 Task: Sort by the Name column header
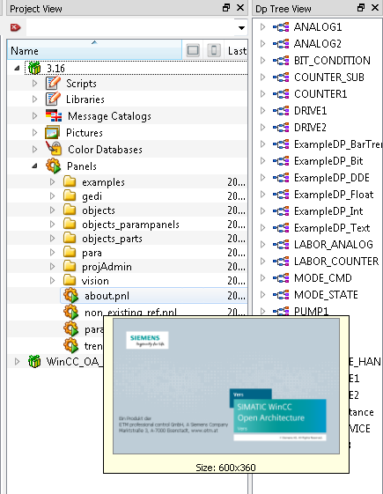[94, 50]
